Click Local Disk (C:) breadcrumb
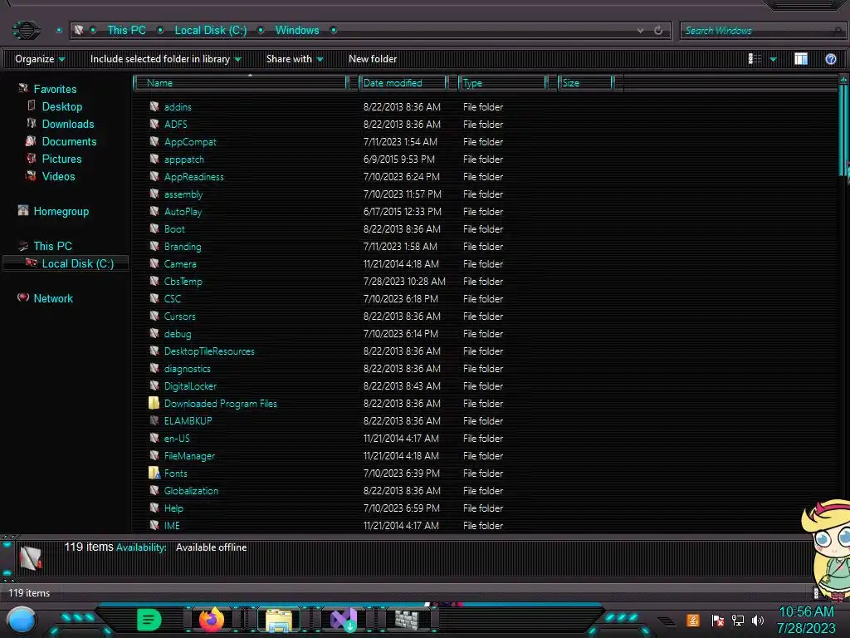This screenshot has width=850, height=638. (x=210, y=31)
